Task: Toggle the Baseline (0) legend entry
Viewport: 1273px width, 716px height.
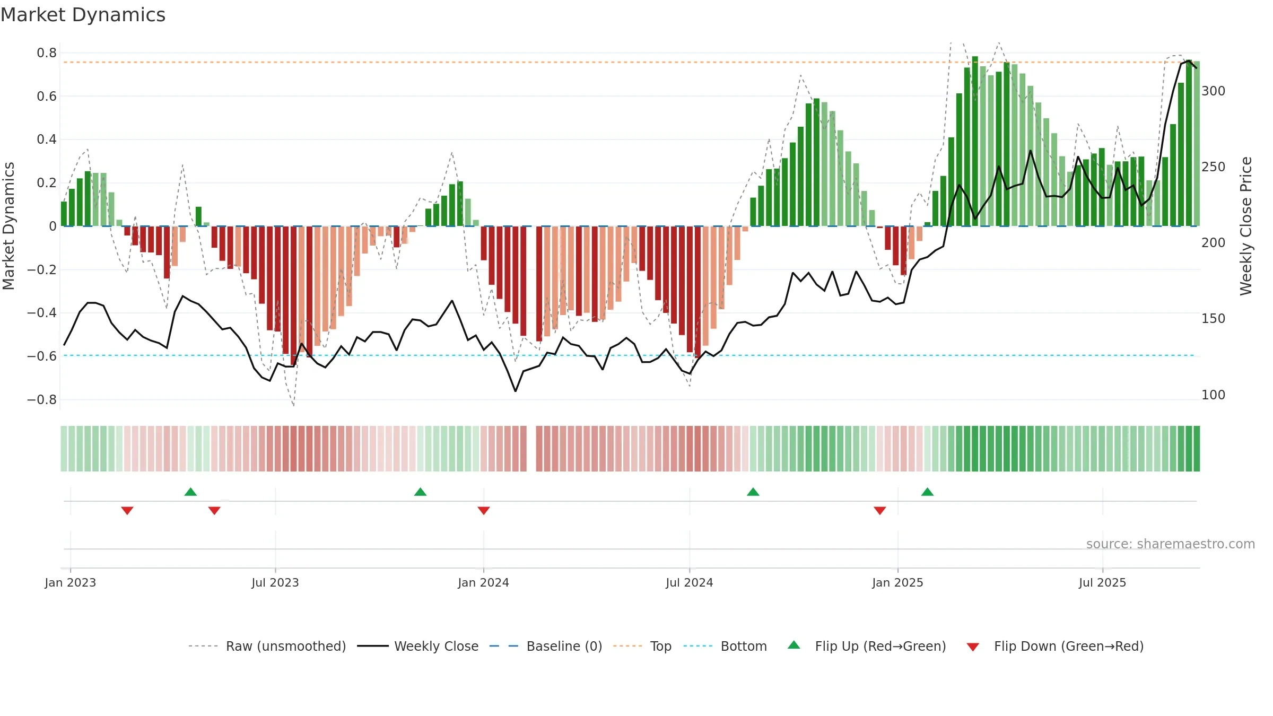Action: (x=546, y=646)
